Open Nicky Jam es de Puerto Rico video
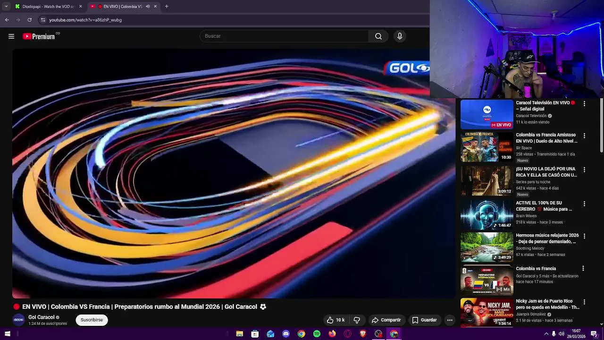Screen dimensions: 604x340 (547, 304)
